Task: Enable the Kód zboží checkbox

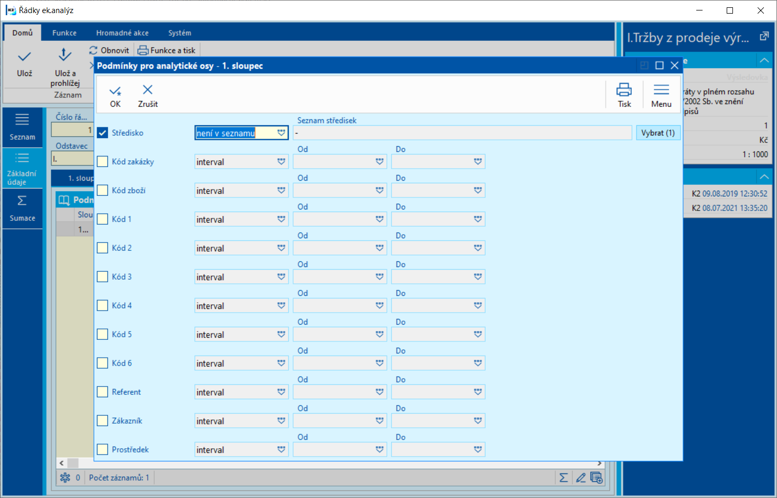Action: (103, 191)
